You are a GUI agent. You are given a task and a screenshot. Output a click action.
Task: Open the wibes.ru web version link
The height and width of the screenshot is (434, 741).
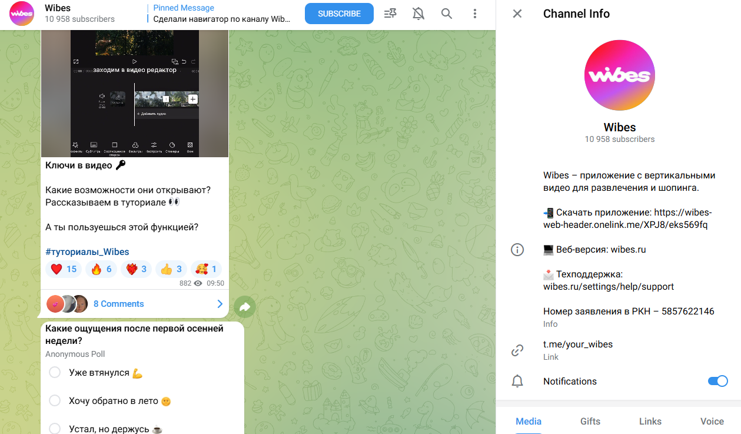pyautogui.click(x=628, y=250)
